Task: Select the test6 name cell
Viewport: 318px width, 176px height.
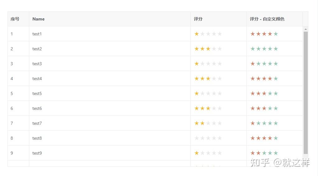Action: 37,108
